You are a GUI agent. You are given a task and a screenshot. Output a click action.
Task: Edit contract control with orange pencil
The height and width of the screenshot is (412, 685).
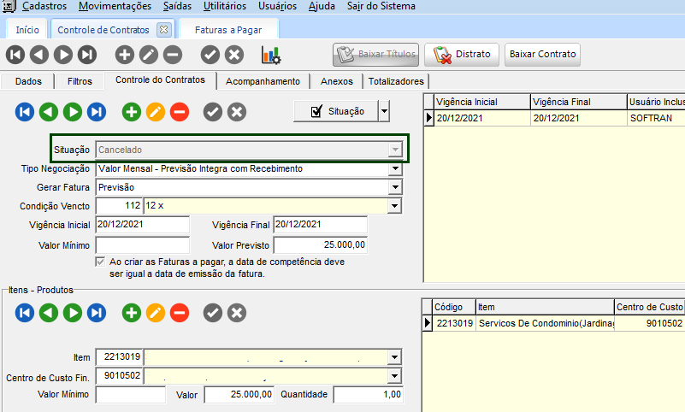point(156,112)
